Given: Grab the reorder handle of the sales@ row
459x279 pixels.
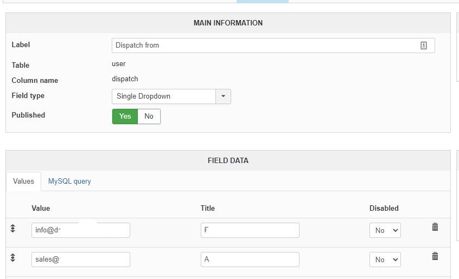Looking at the screenshot, I should (x=13, y=258).
